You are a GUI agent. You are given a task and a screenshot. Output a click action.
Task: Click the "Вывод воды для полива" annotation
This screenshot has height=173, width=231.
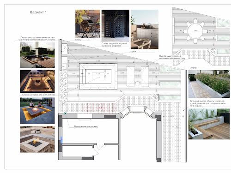[x=86, y=126]
